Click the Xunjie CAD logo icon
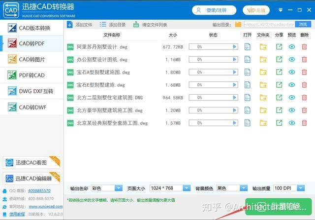The height and width of the screenshot is (220, 315). click(11, 10)
